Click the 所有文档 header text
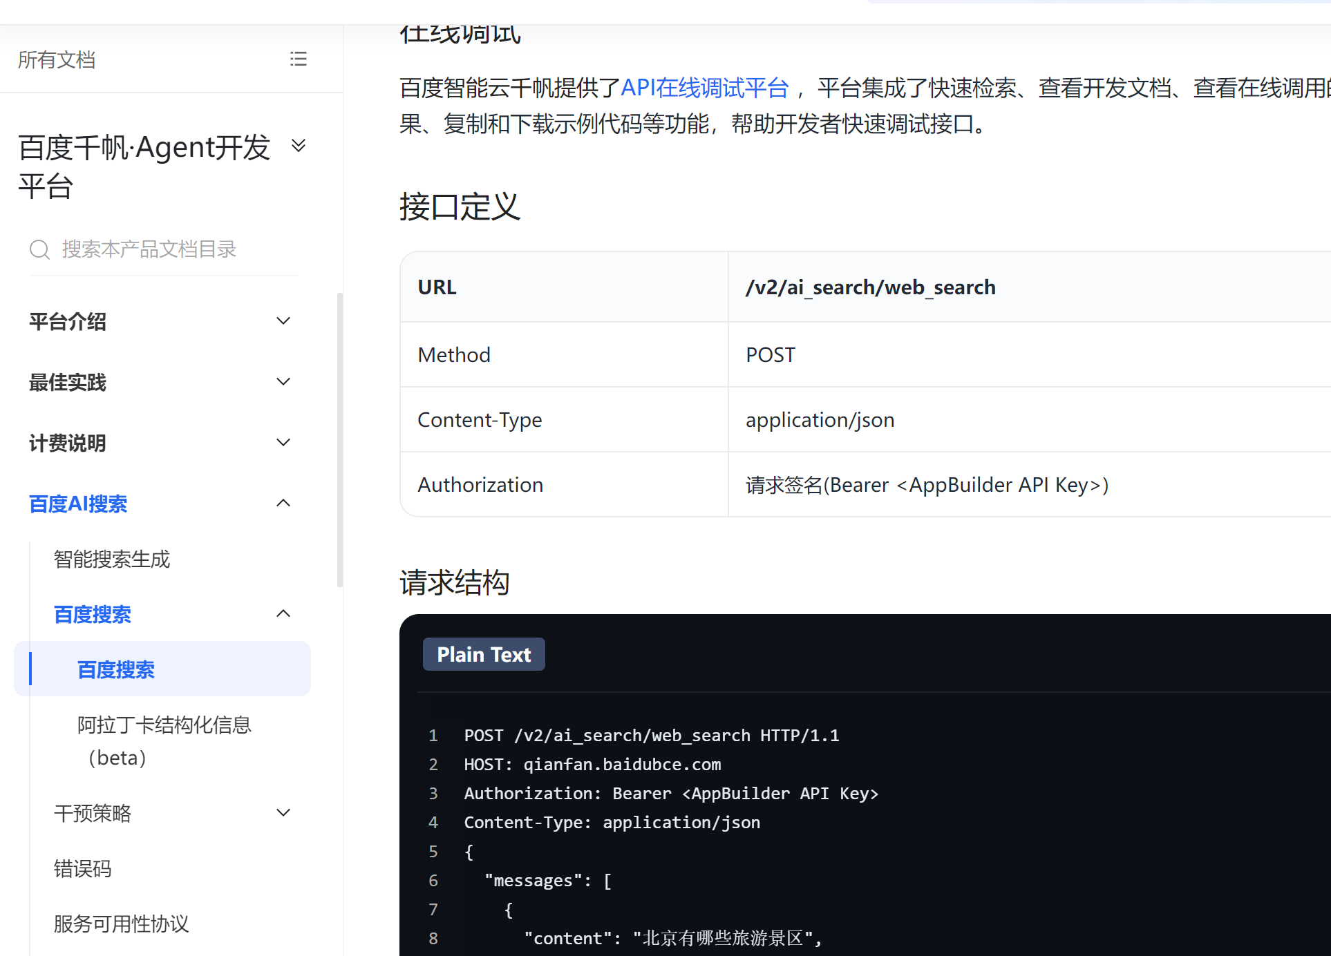The height and width of the screenshot is (956, 1331). (57, 60)
